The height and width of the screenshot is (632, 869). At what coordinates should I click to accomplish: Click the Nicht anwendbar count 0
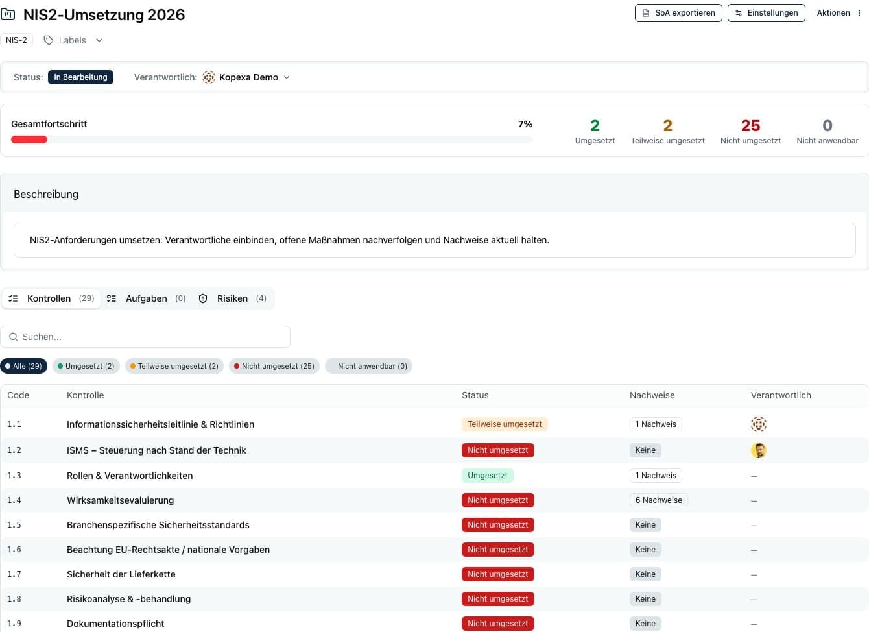tap(827, 125)
